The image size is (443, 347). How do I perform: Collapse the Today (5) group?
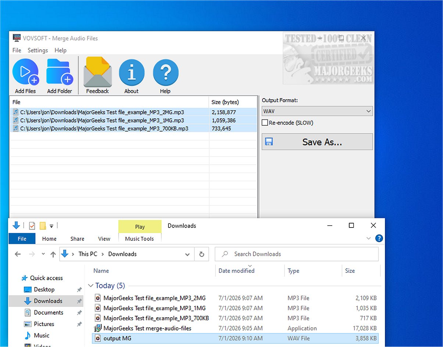click(90, 286)
